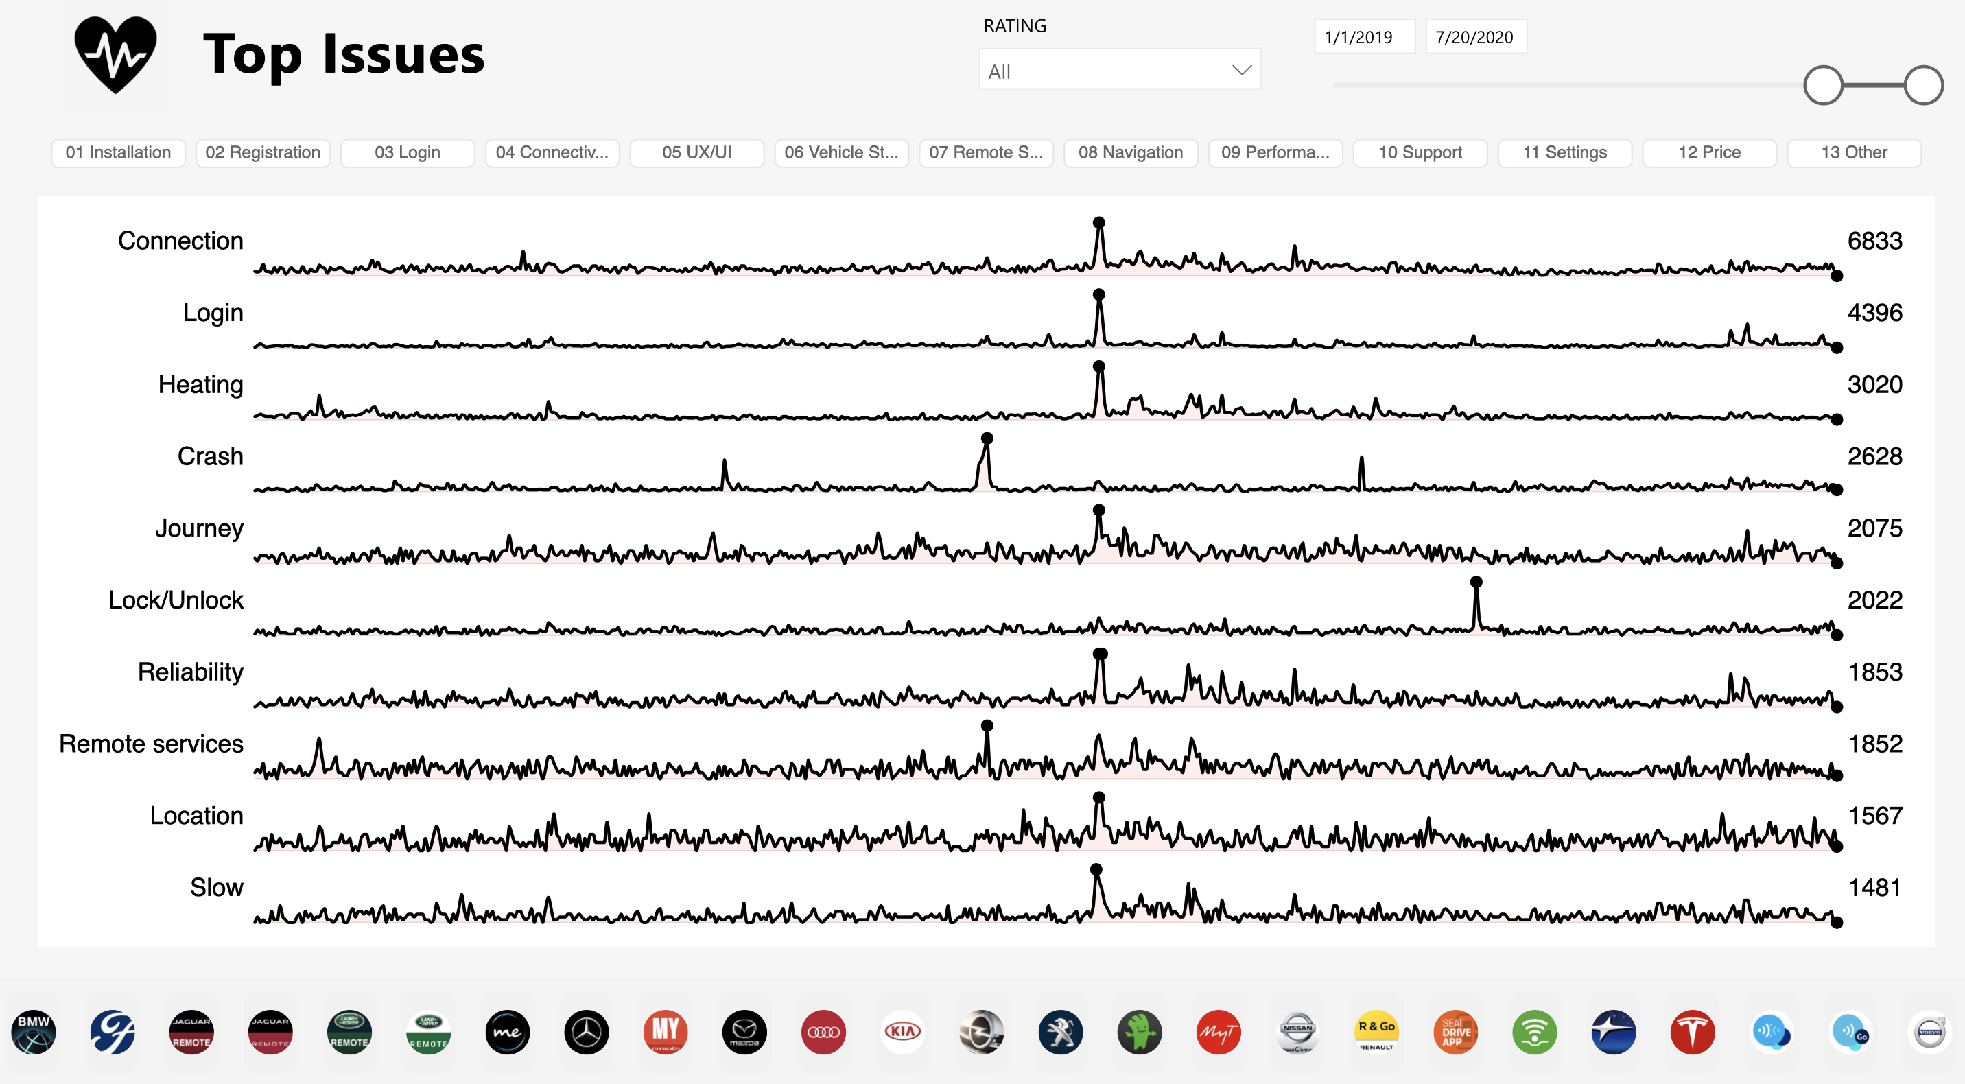Click the Lock/Unlock sparkline peak marker
The image size is (1965, 1084).
click(x=1476, y=582)
